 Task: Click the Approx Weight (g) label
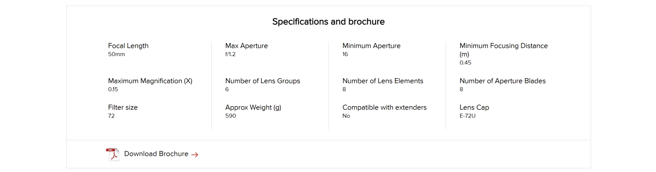253,108
